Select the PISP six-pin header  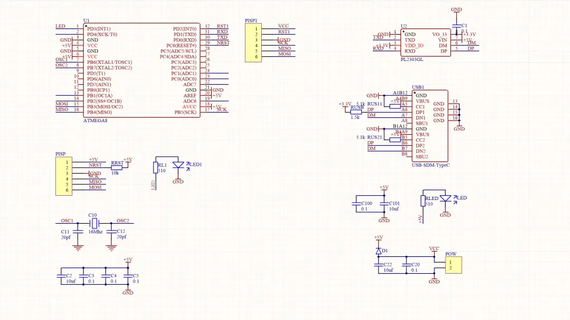click(x=64, y=176)
